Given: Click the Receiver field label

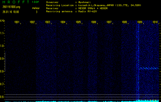Looking at the screenshot, I should [52, 8].
